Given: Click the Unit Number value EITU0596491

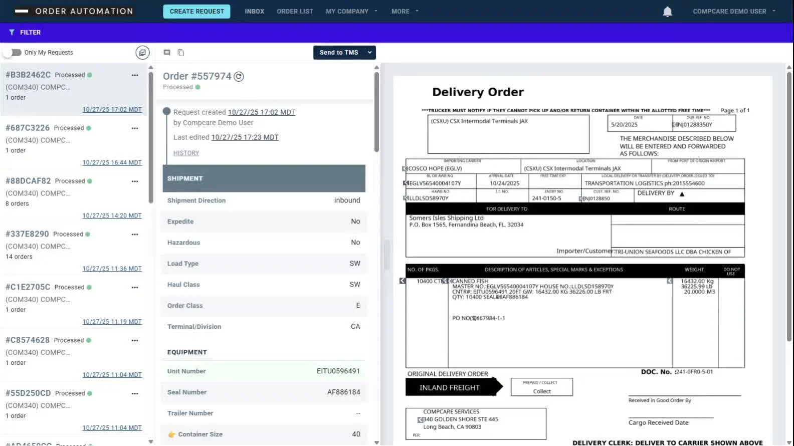Looking at the screenshot, I should (338, 371).
